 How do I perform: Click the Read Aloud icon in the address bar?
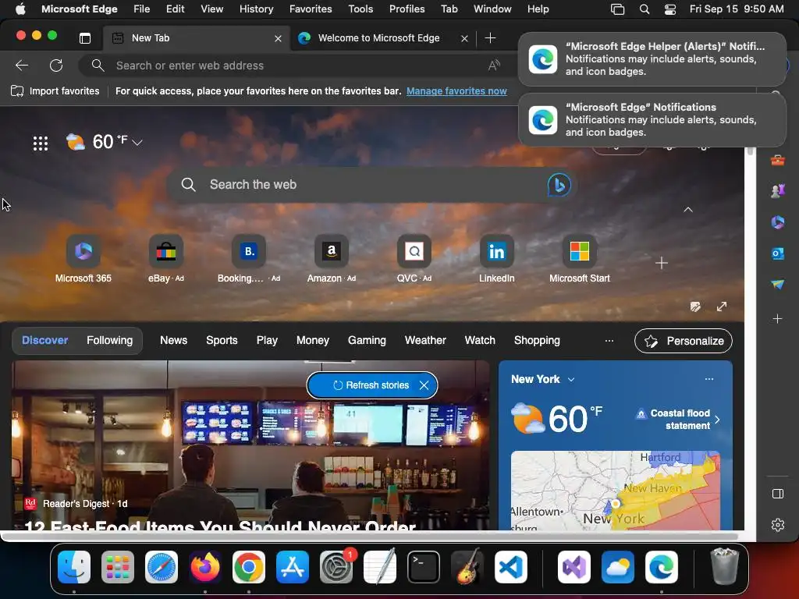tap(494, 66)
